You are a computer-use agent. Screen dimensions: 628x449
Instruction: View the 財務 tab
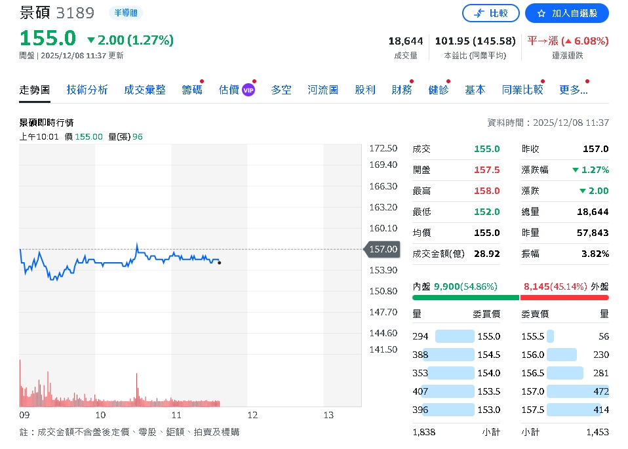click(x=401, y=90)
